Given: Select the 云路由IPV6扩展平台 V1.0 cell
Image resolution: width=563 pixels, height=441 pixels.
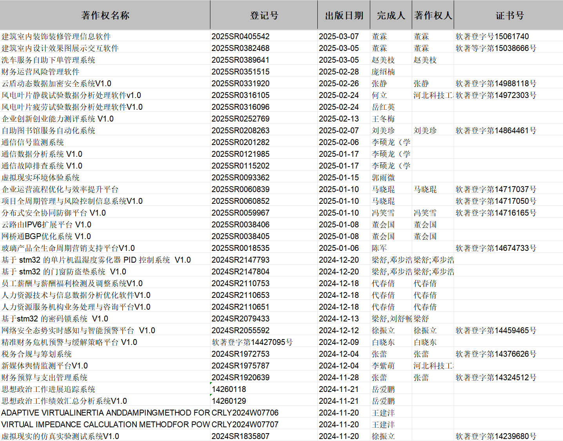Looking at the screenshot, I should tap(47, 225).
